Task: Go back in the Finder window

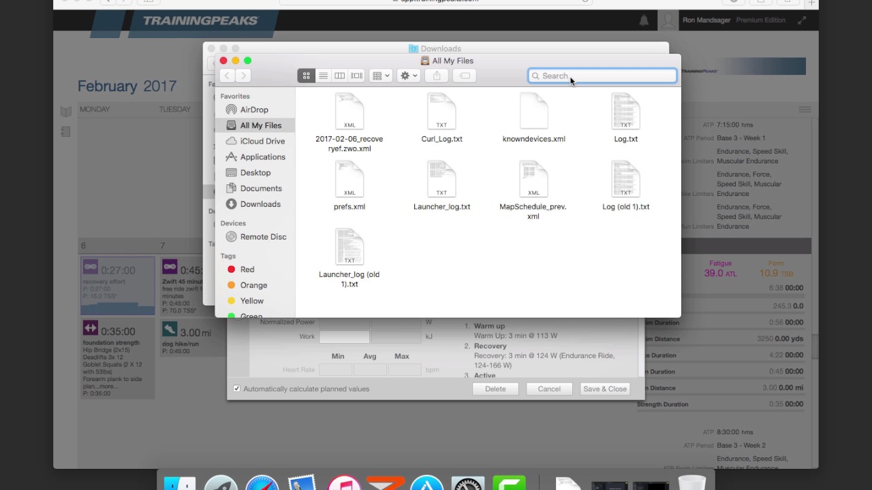Action: point(228,76)
